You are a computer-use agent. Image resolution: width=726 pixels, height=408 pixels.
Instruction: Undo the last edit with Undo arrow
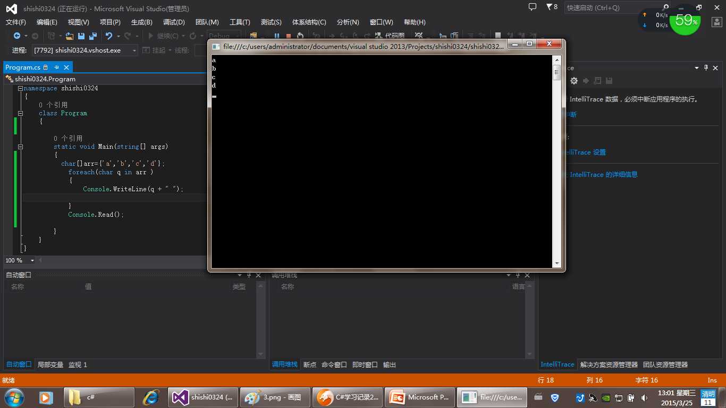pos(109,36)
